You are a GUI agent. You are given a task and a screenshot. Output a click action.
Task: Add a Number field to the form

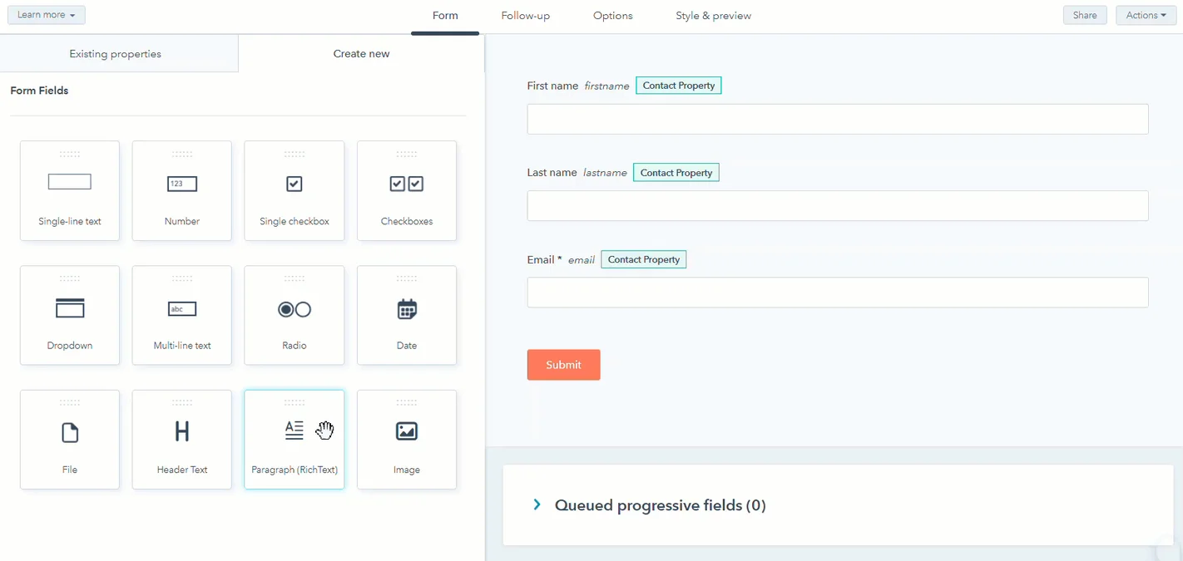(x=182, y=190)
